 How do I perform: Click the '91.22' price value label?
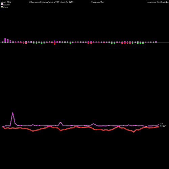coord(163,126)
